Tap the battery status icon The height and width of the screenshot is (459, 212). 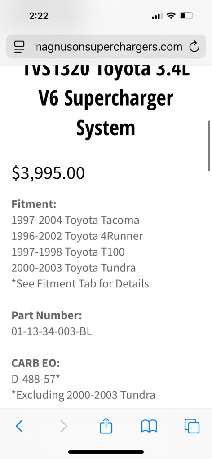(x=187, y=16)
